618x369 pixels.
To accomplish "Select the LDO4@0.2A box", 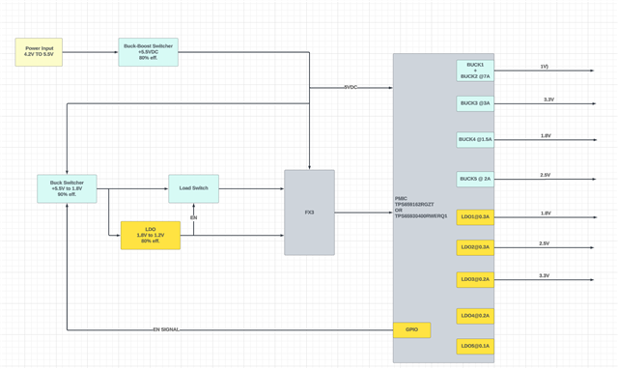I will pyautogui.click(x=475, y=316).
